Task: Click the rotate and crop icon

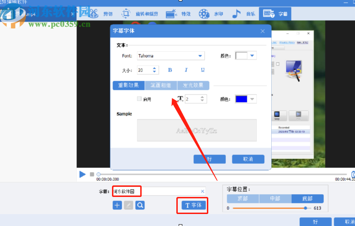Action: click(126, 14)
